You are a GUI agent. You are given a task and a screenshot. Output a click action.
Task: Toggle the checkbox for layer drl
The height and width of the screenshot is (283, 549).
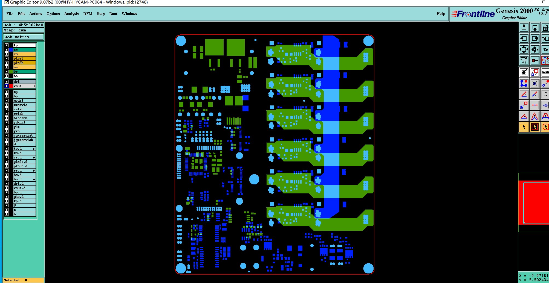7,82
